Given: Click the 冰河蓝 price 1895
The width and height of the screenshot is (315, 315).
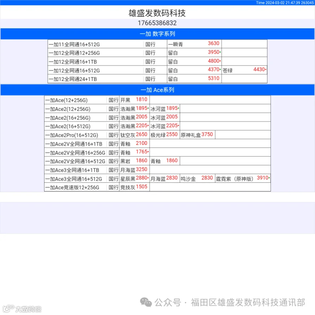Looking at the screenshot, I should pyautogui.click(x=172, y=108).
